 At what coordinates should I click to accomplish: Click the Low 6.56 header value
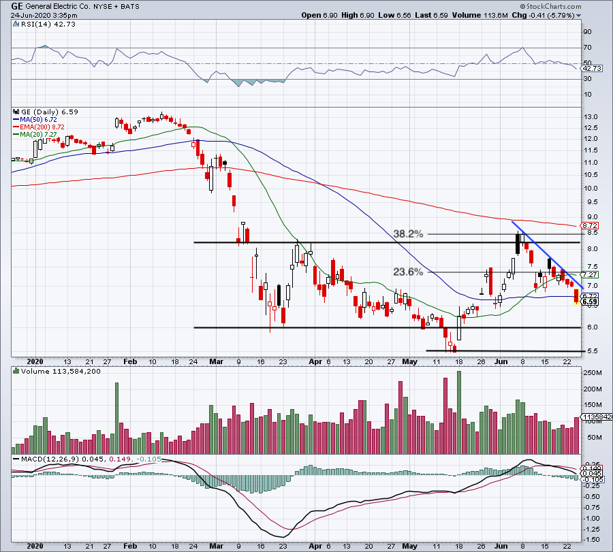(x=394, y=15)
